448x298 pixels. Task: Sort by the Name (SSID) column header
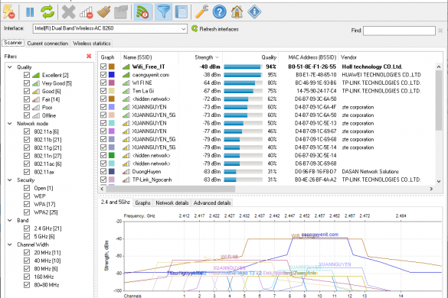point(149,57)
